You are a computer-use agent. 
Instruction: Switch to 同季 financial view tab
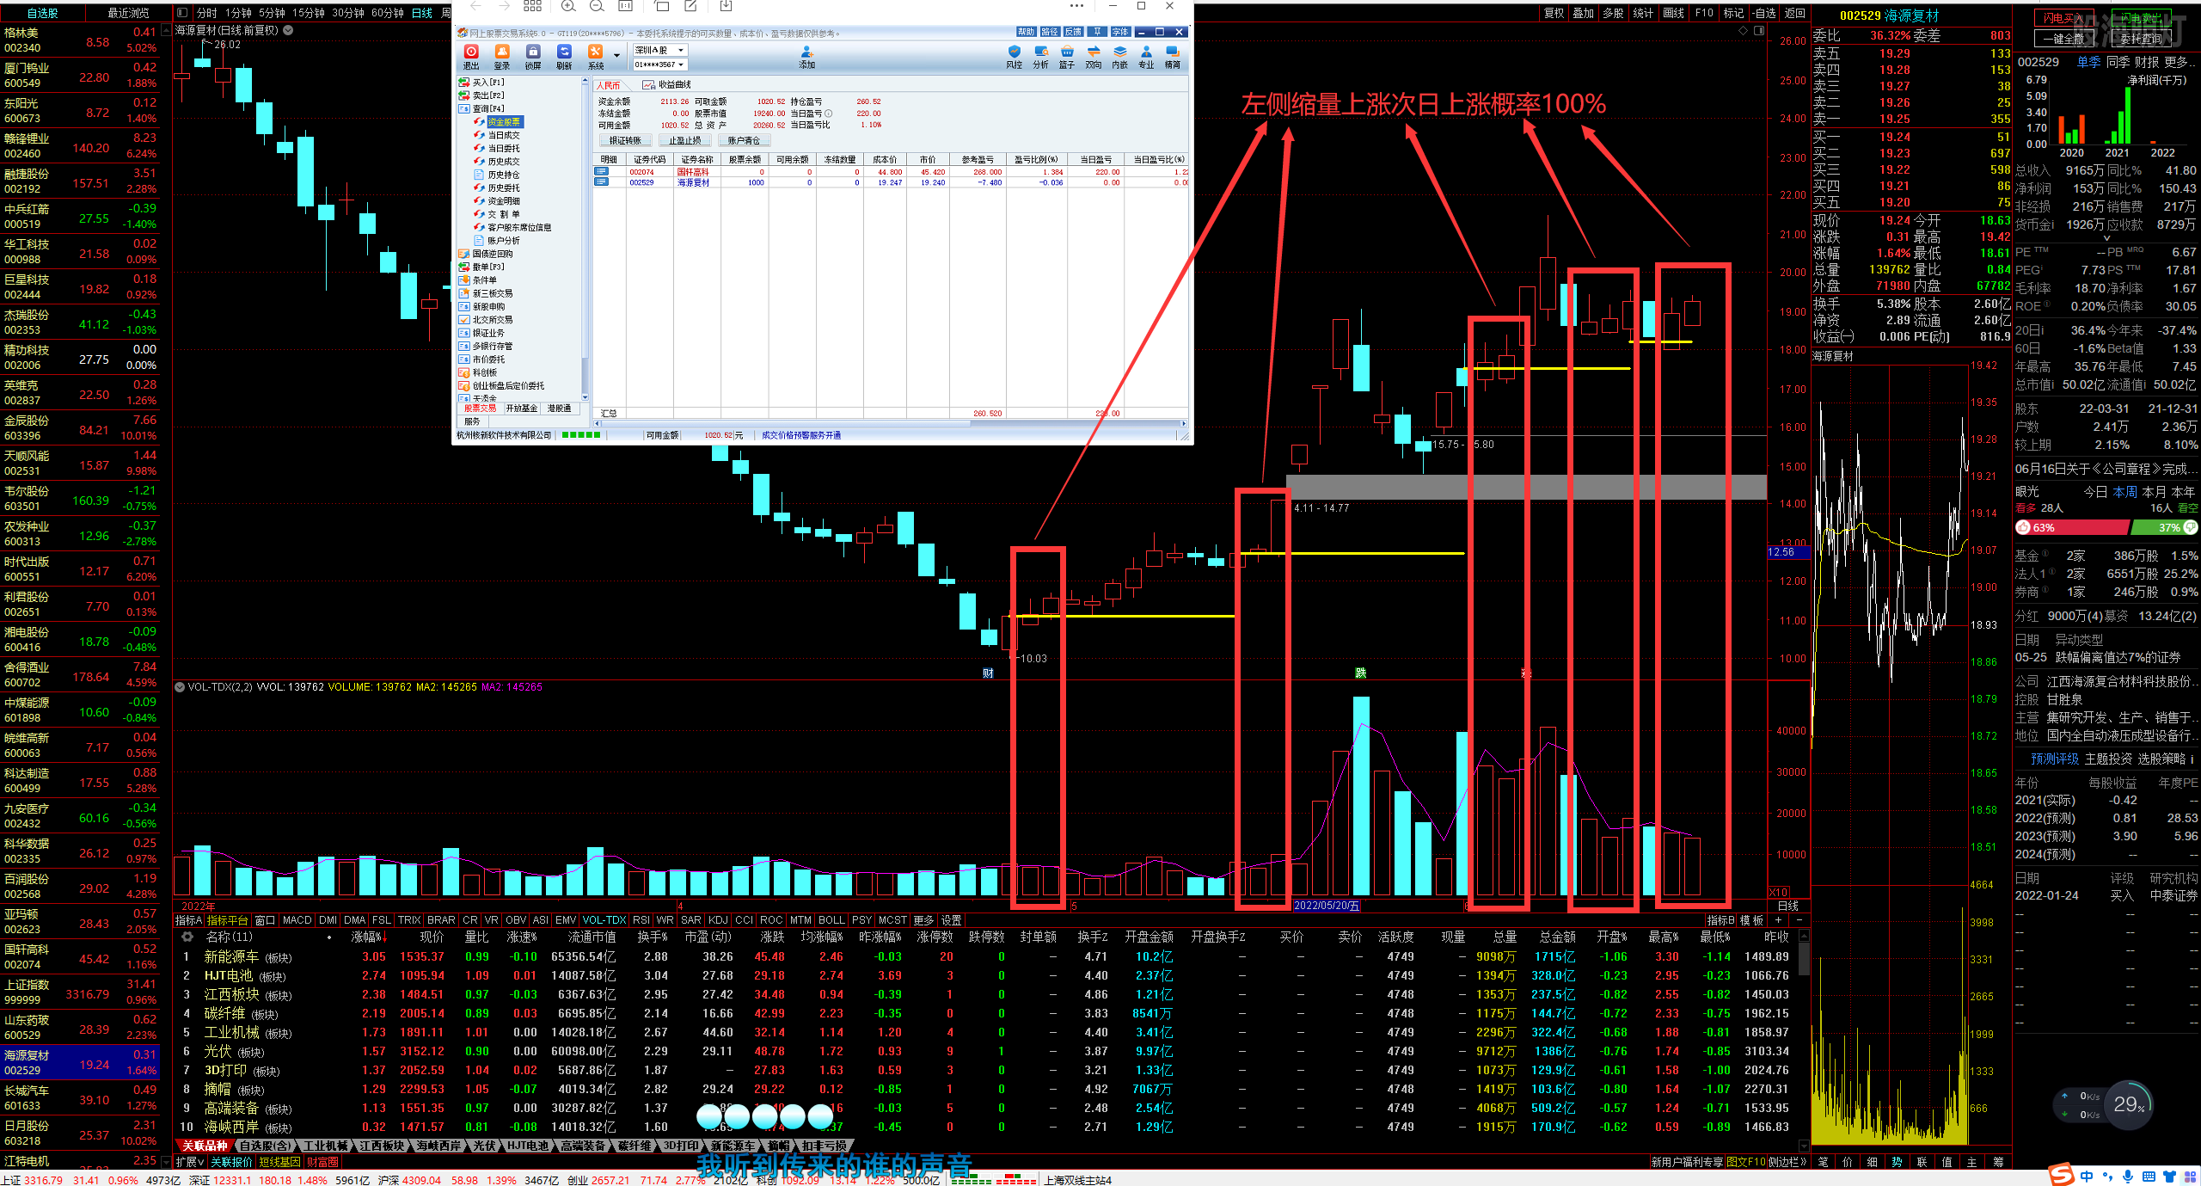click(2118, 62)
